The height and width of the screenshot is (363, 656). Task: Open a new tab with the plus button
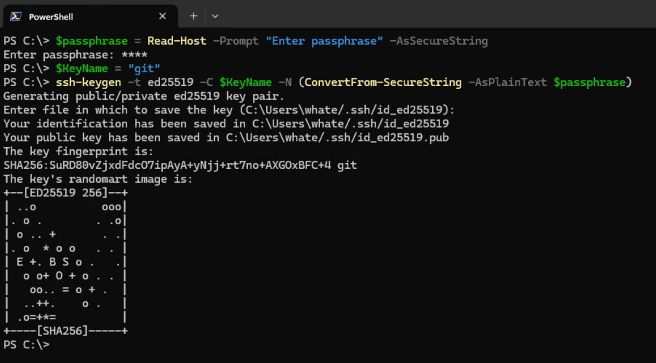[193, 16]
